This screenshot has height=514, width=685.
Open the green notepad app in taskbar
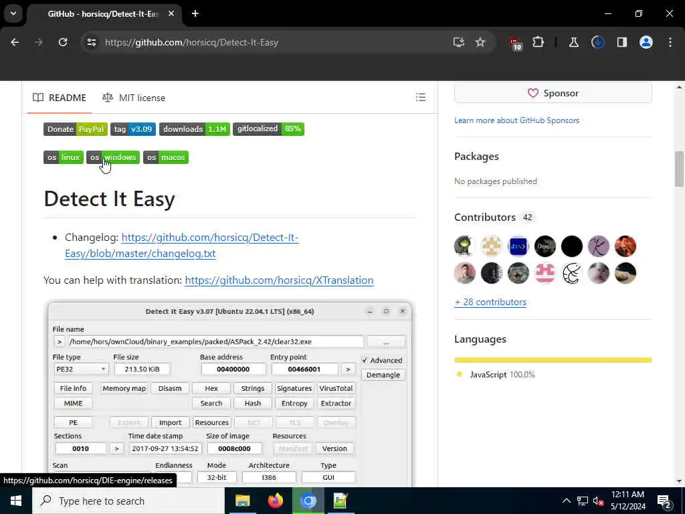[340, 501]
